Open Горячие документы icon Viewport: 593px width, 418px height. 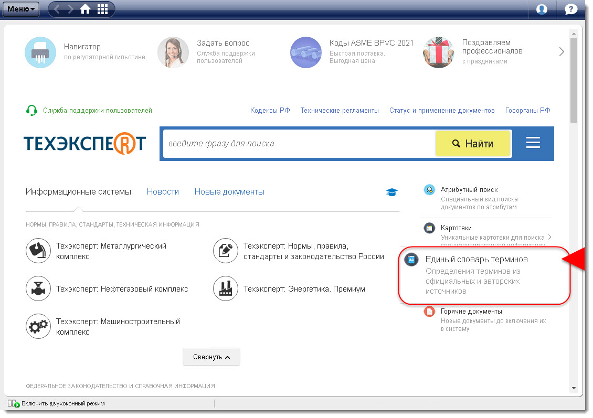(x=429, y=312)
